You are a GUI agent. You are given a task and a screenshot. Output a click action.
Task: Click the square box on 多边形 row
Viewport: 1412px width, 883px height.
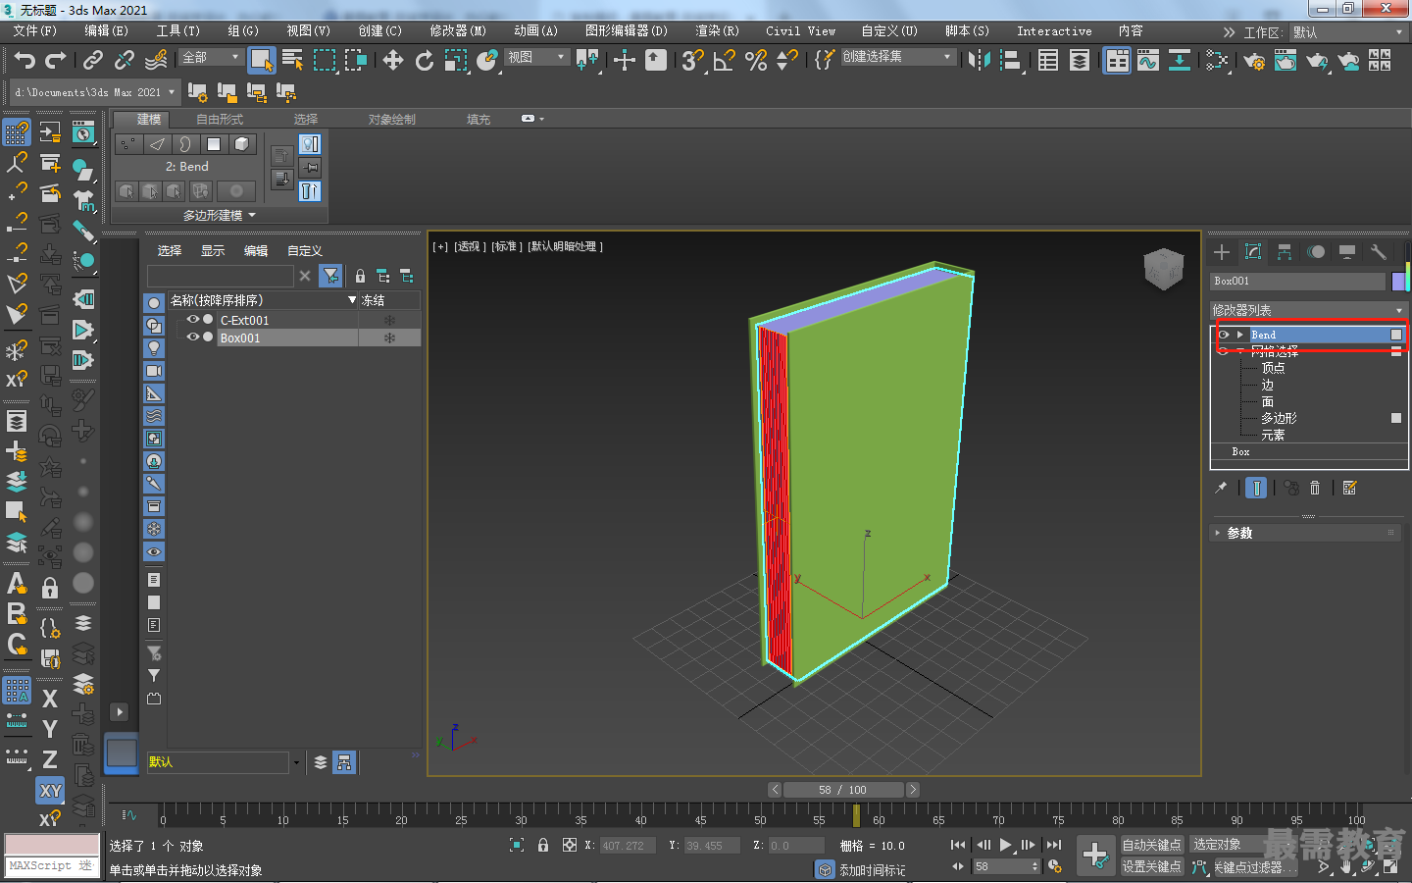click(1396, 418)
